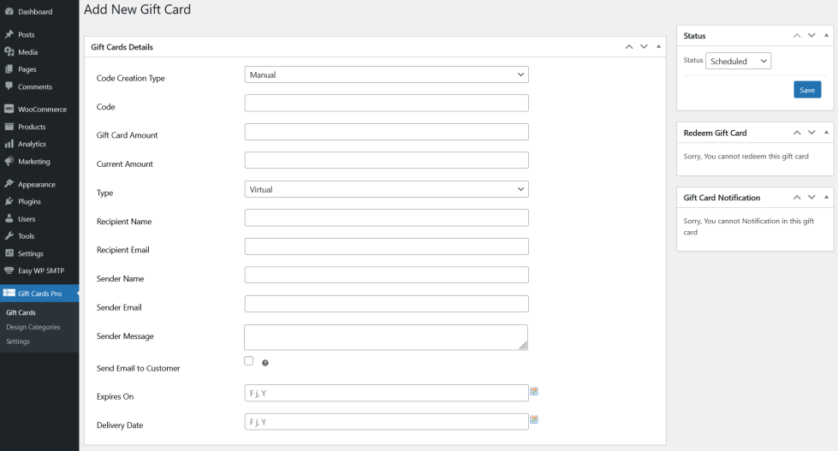Open Status dropdown set to Scheduled
This screenshot has width=838, height=451.
739,62
